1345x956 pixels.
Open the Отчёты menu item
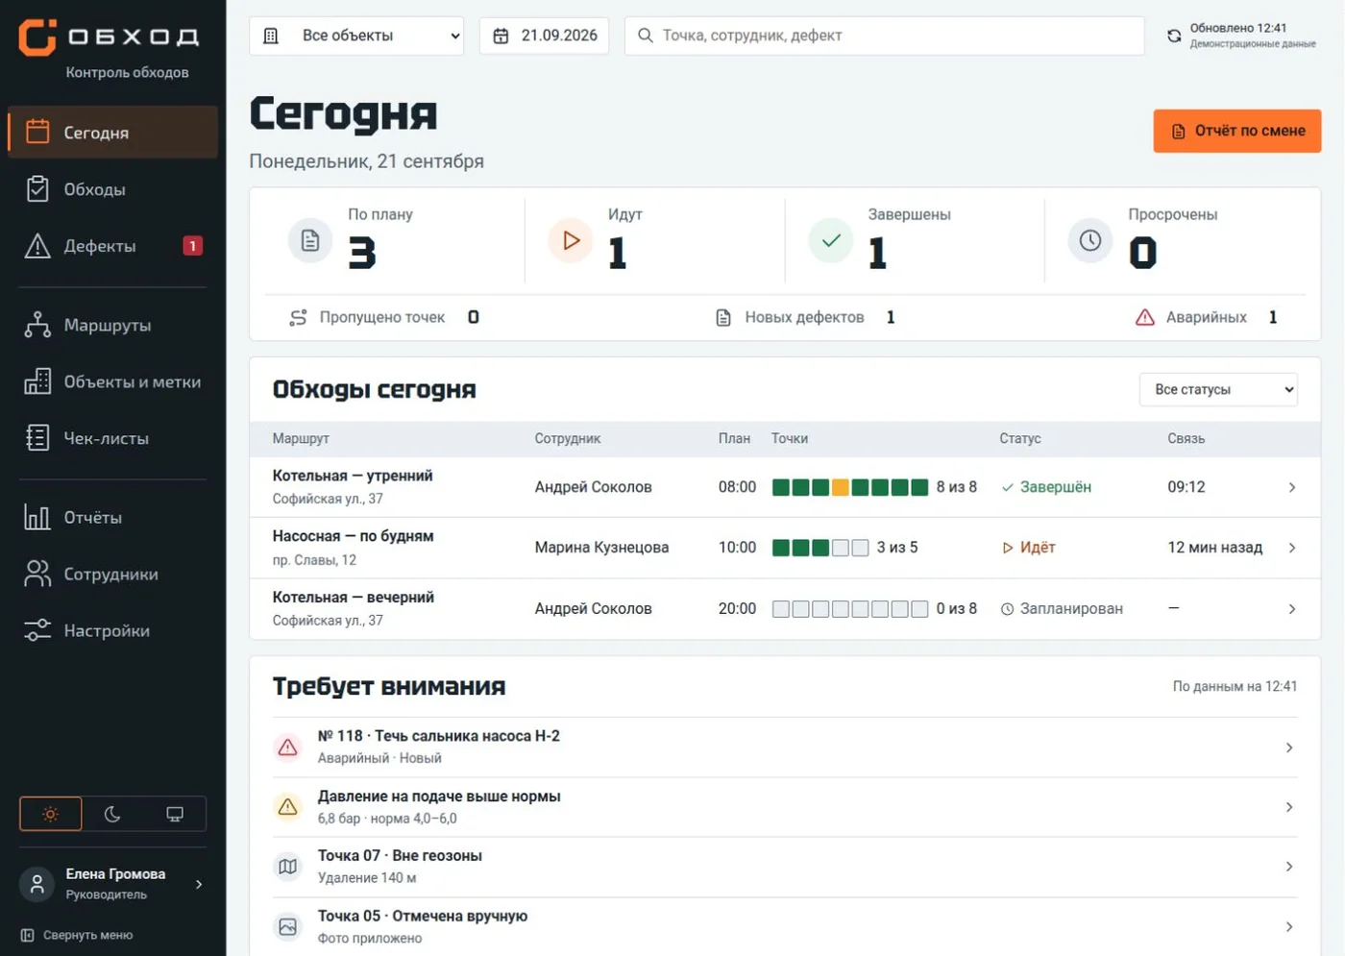pos(113,517)
